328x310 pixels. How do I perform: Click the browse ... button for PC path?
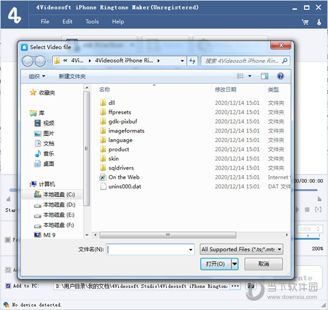235,286
